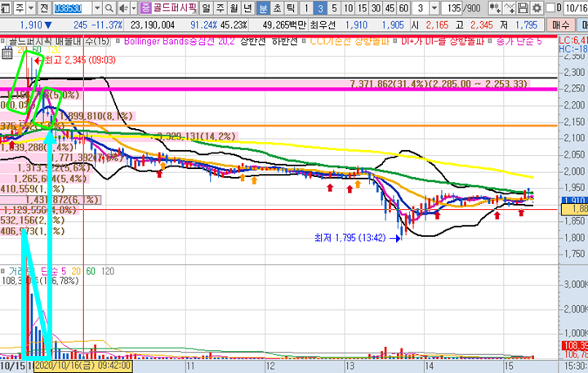Select the 틱 tick chart mode

[x=291, y=8]
